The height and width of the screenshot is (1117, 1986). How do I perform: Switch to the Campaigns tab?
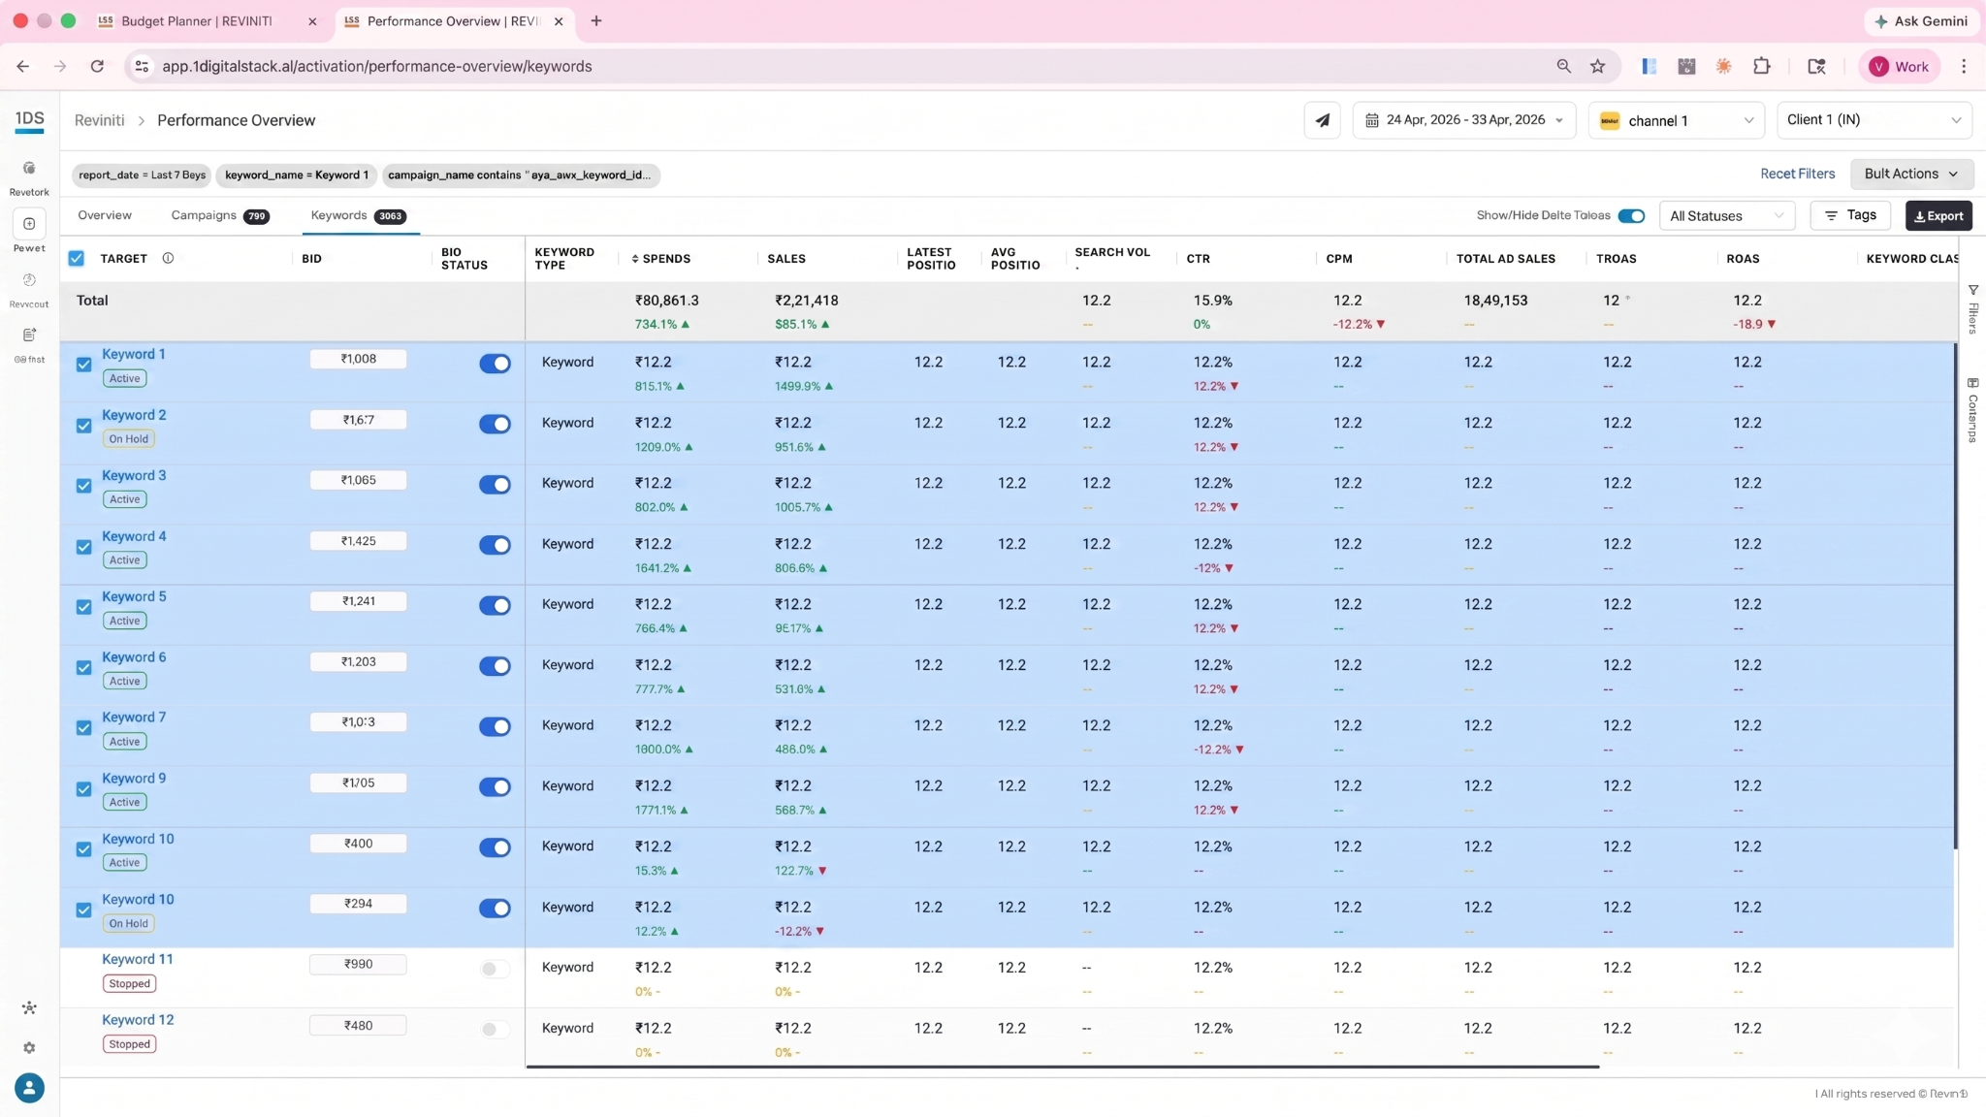pos(219,216)
